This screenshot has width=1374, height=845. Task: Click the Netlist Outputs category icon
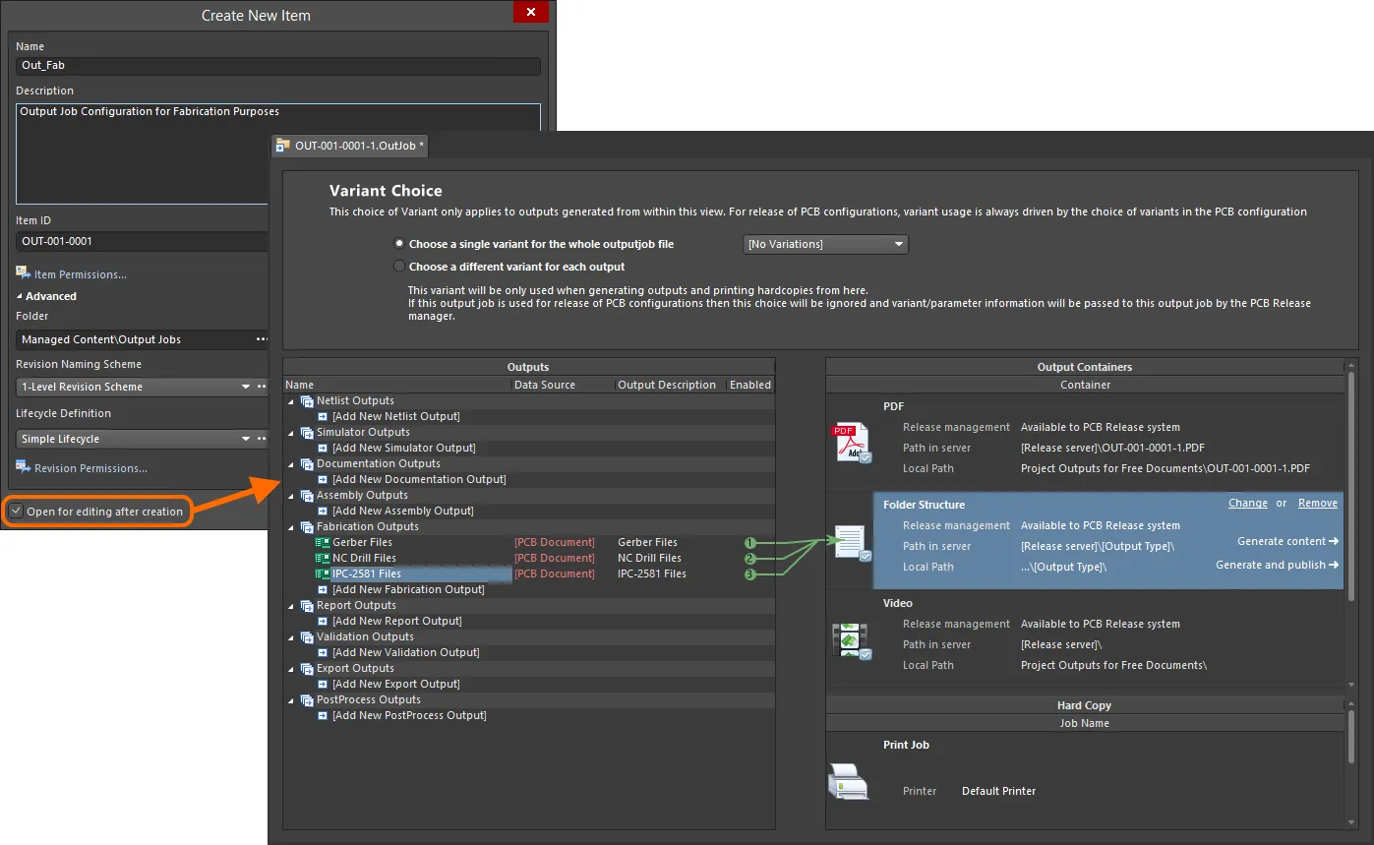[x=307, y=401]
